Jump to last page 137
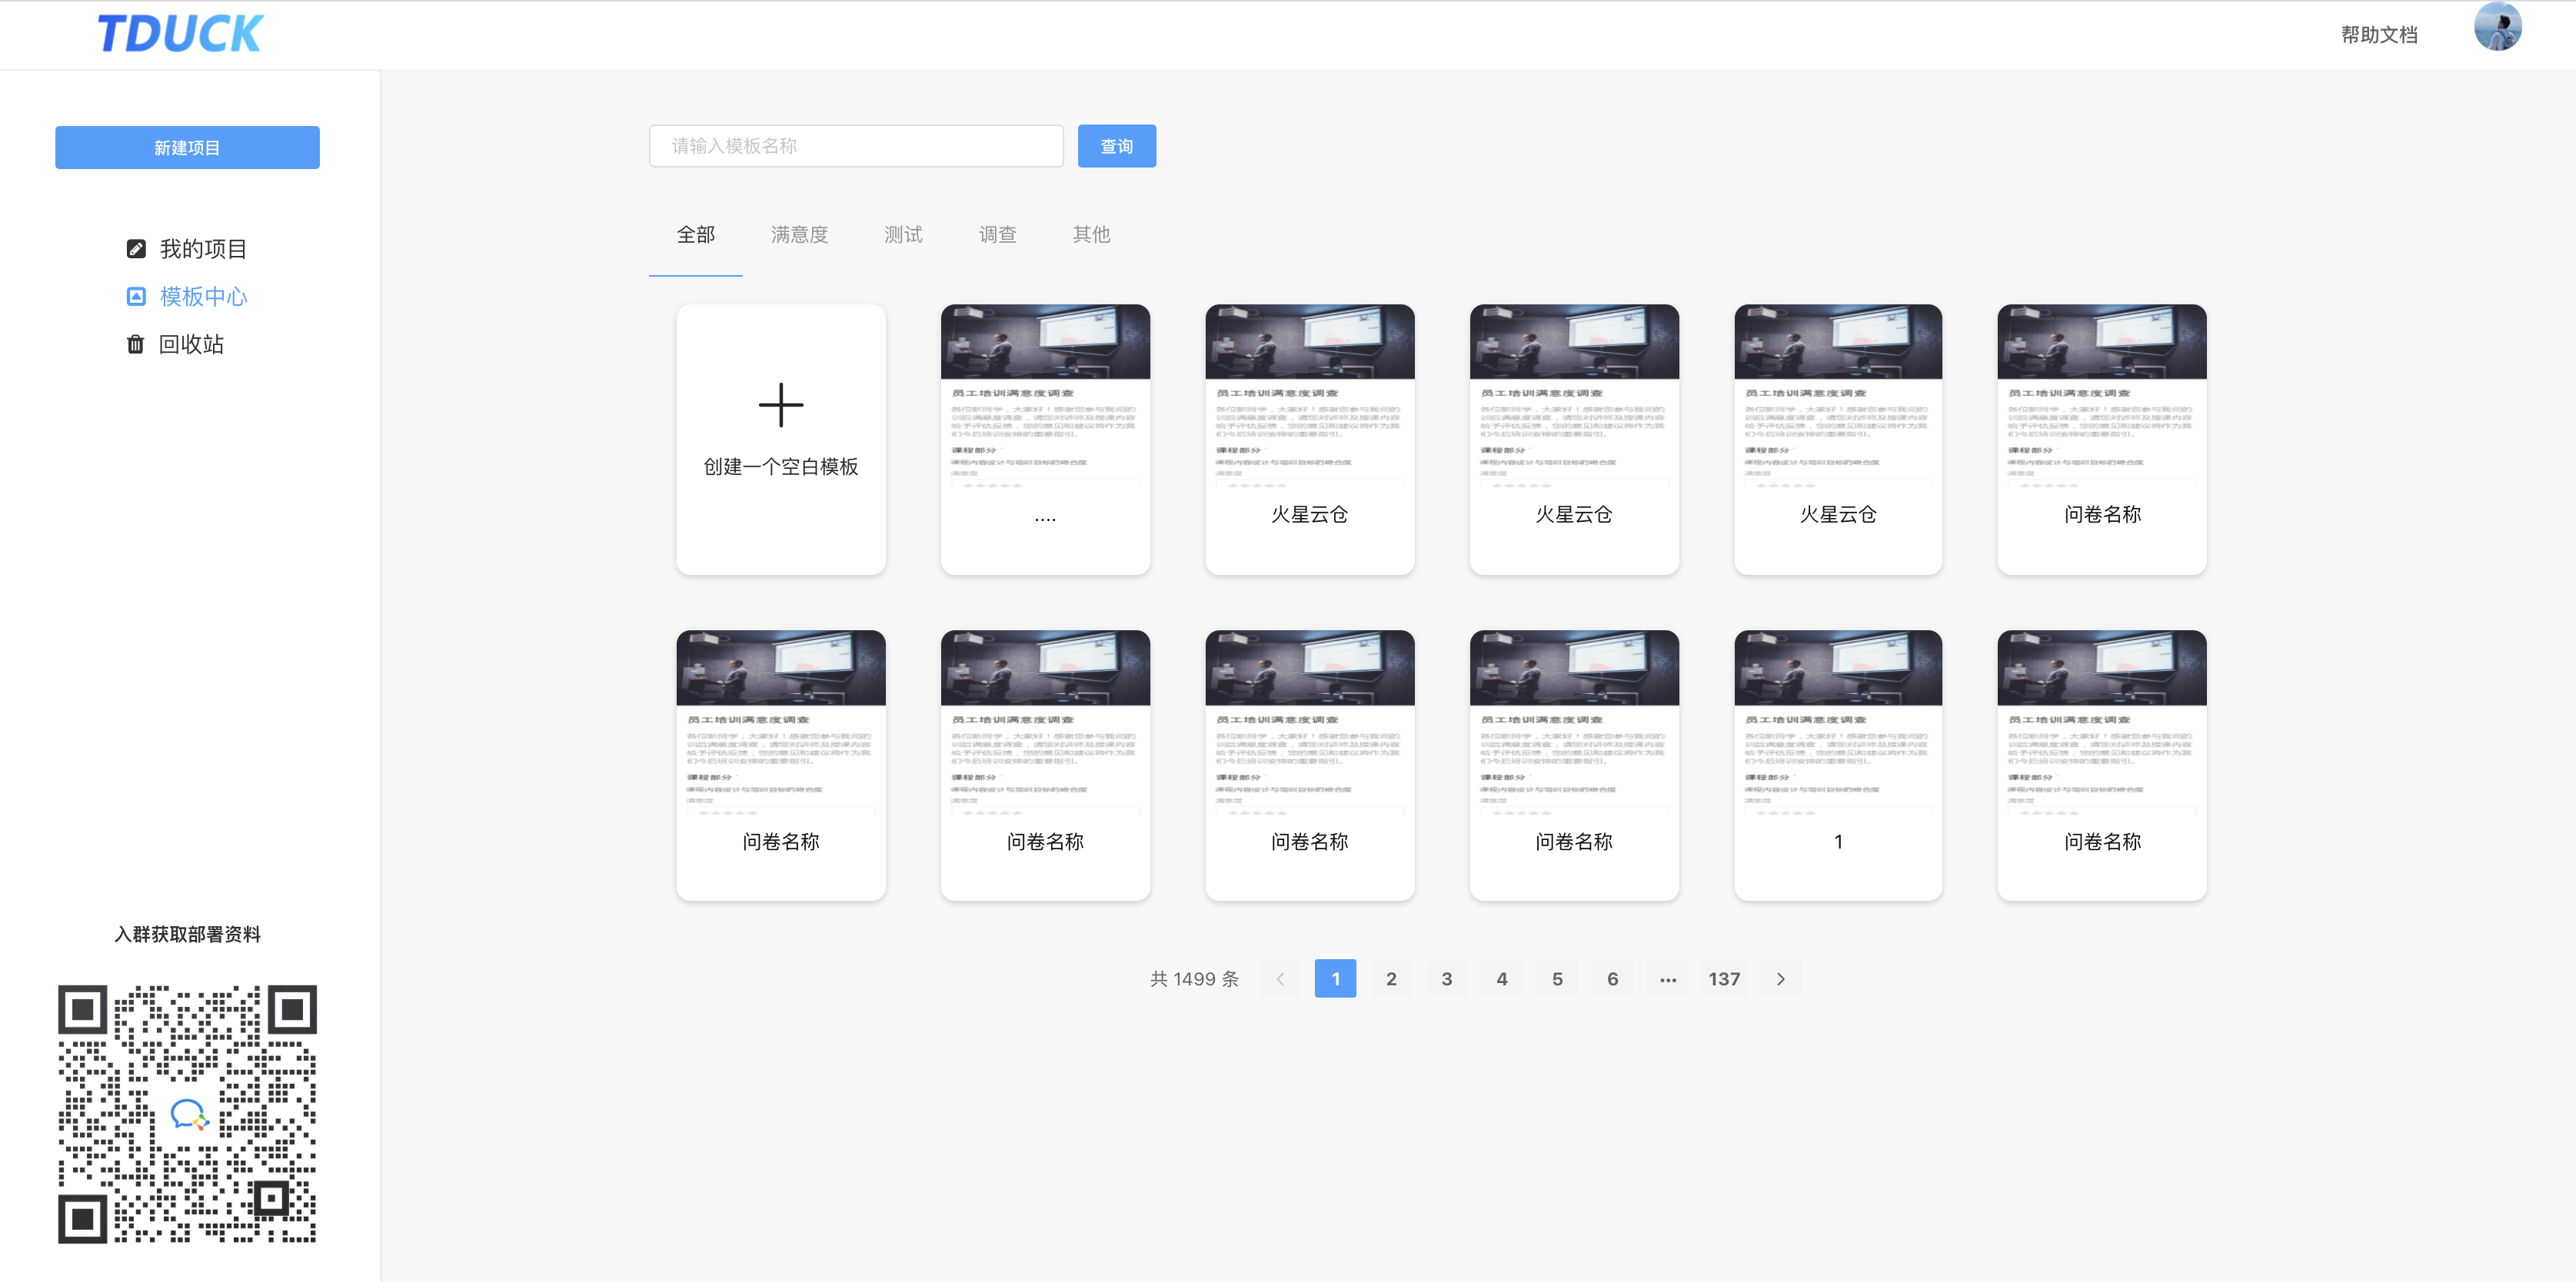 1724,979
